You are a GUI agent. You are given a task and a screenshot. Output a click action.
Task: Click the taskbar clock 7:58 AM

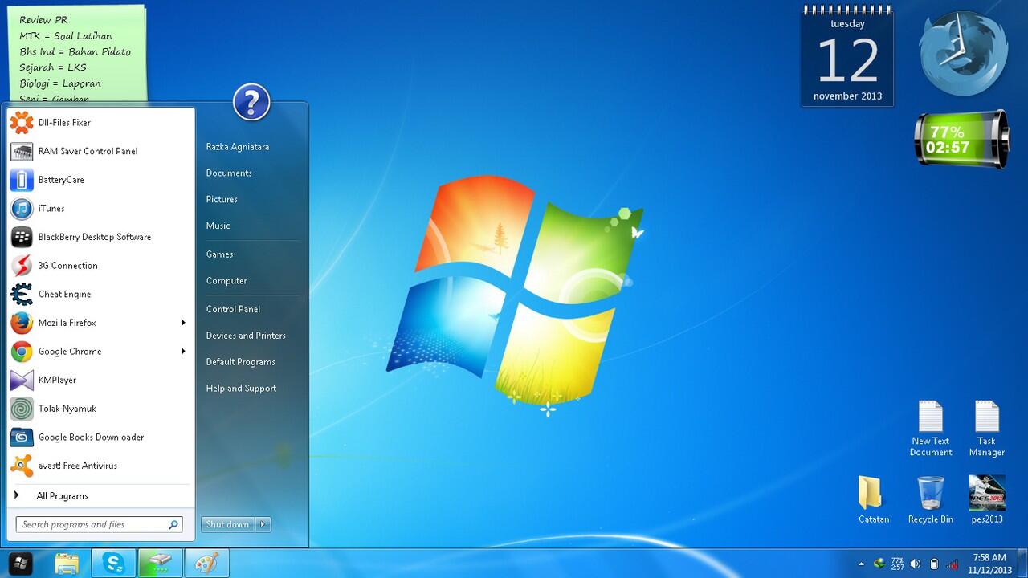[989, 564]
